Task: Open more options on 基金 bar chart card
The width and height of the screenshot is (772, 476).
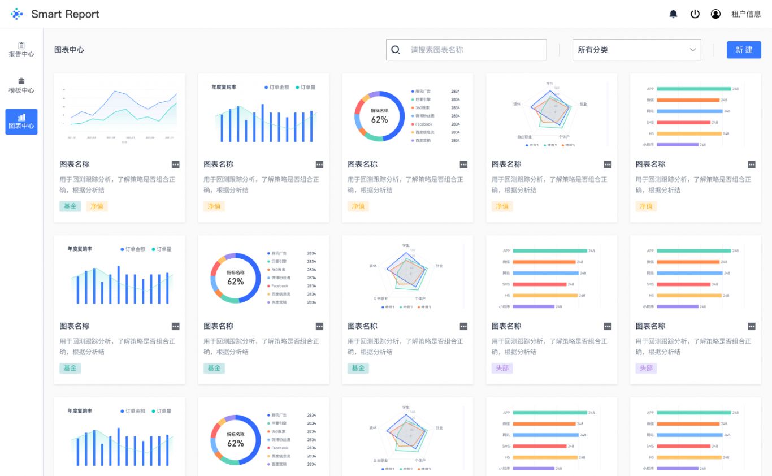Action: point(176,326)
